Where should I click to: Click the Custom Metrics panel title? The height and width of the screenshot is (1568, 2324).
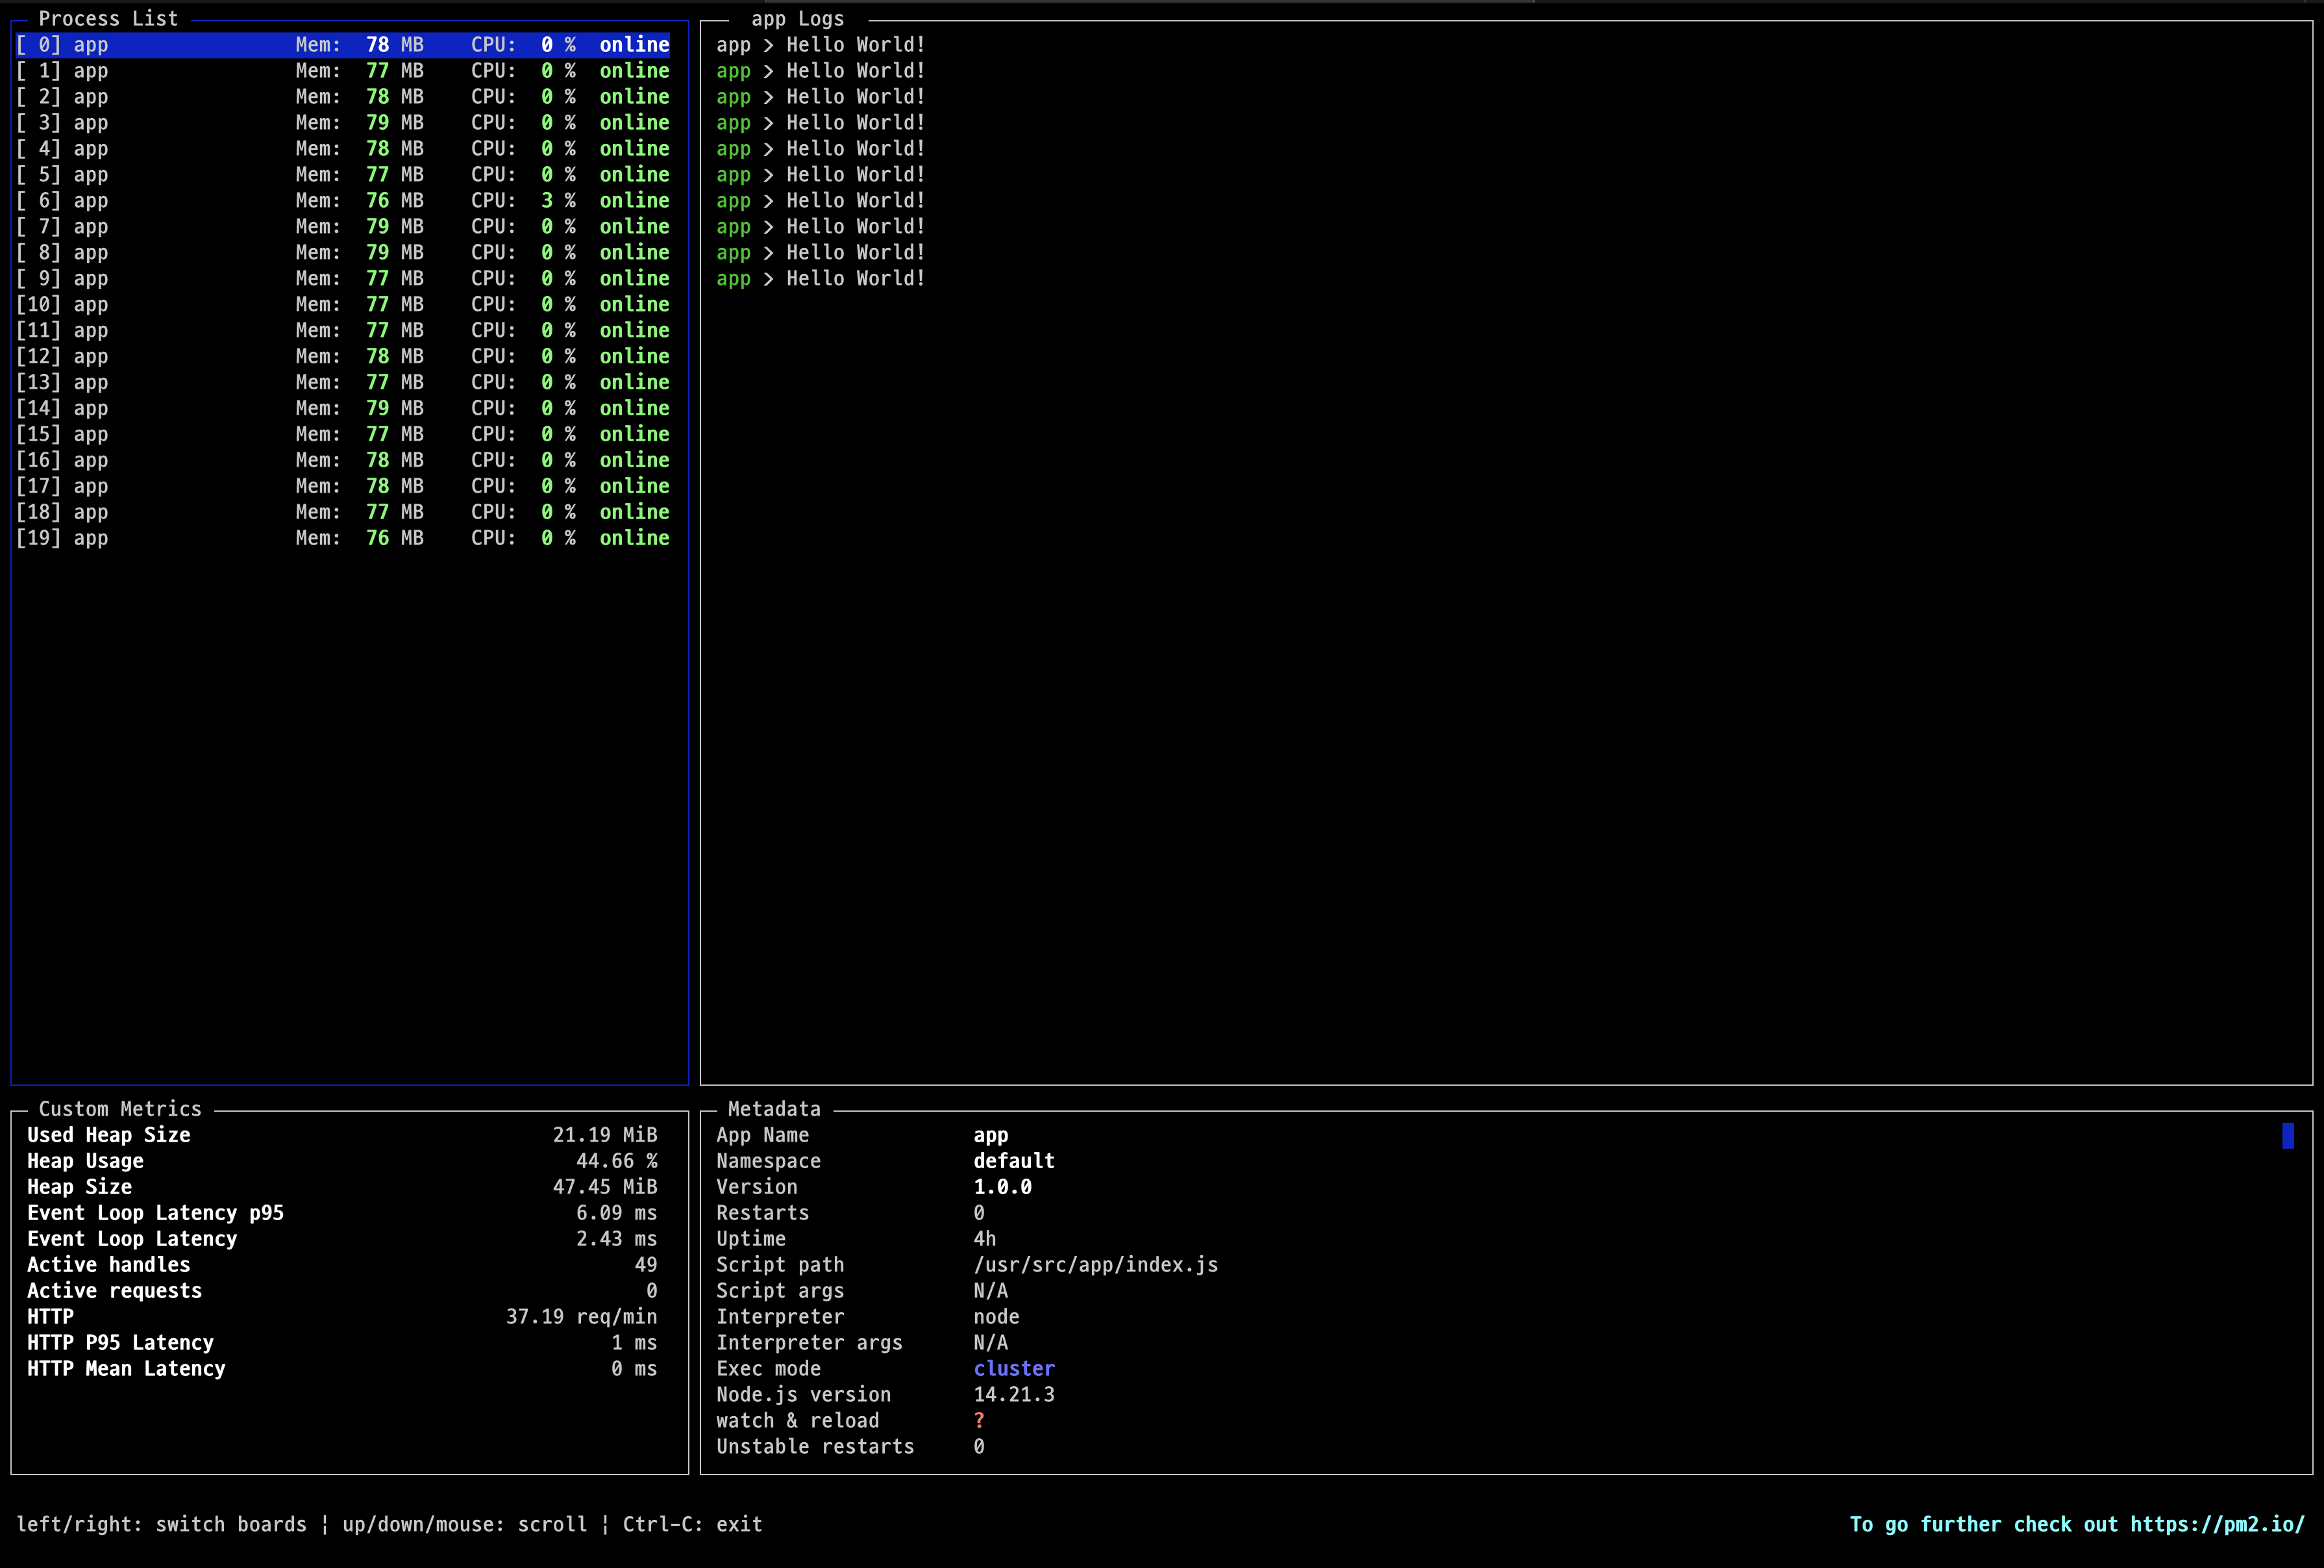point(120,1109)
